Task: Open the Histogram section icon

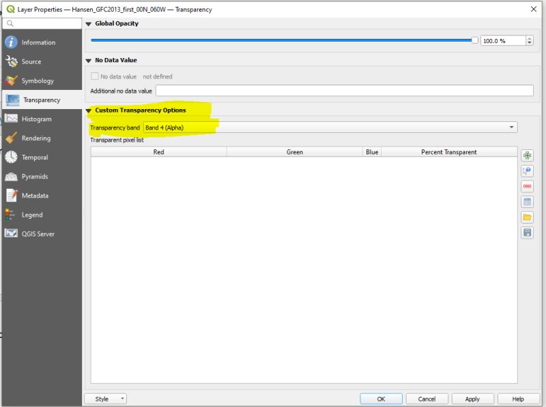Action: click(11, 119)
